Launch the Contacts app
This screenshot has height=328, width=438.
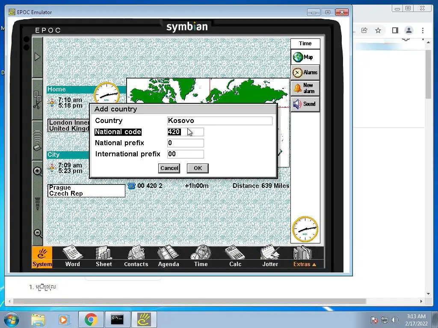click(136, 257)
